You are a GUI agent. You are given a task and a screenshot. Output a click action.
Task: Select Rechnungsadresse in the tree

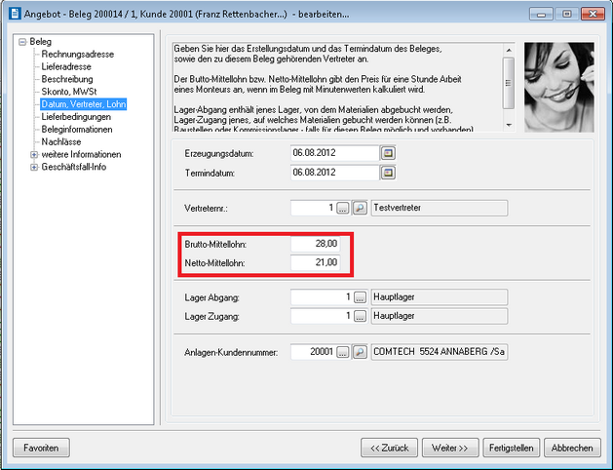74,55
